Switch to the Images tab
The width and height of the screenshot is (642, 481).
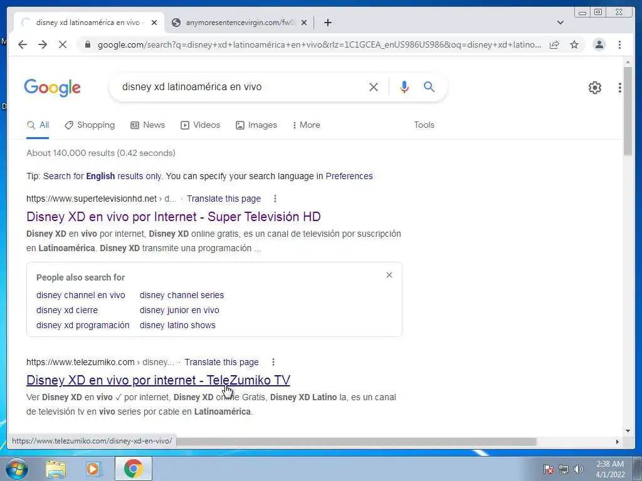coord(256,125)
